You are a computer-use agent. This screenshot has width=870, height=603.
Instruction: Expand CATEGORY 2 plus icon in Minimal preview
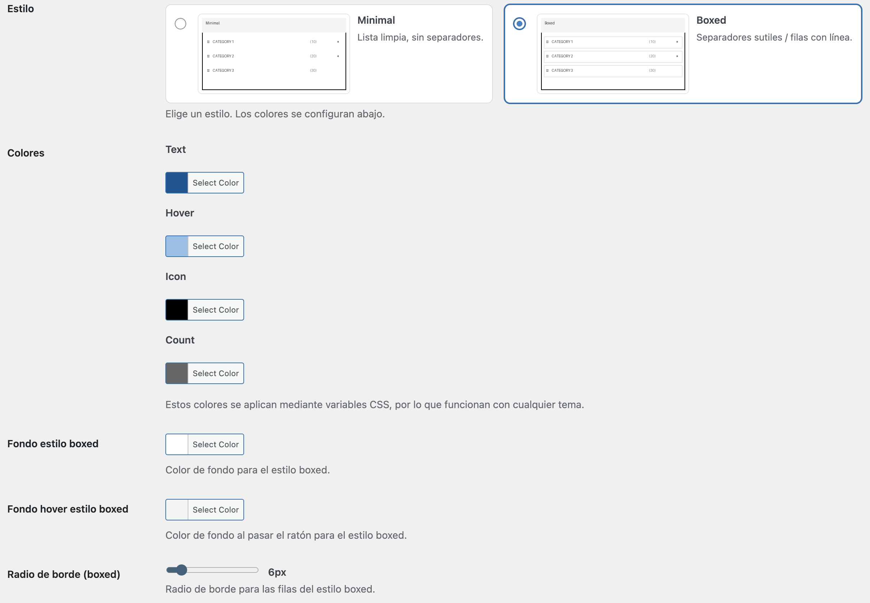tap(338, 56)
